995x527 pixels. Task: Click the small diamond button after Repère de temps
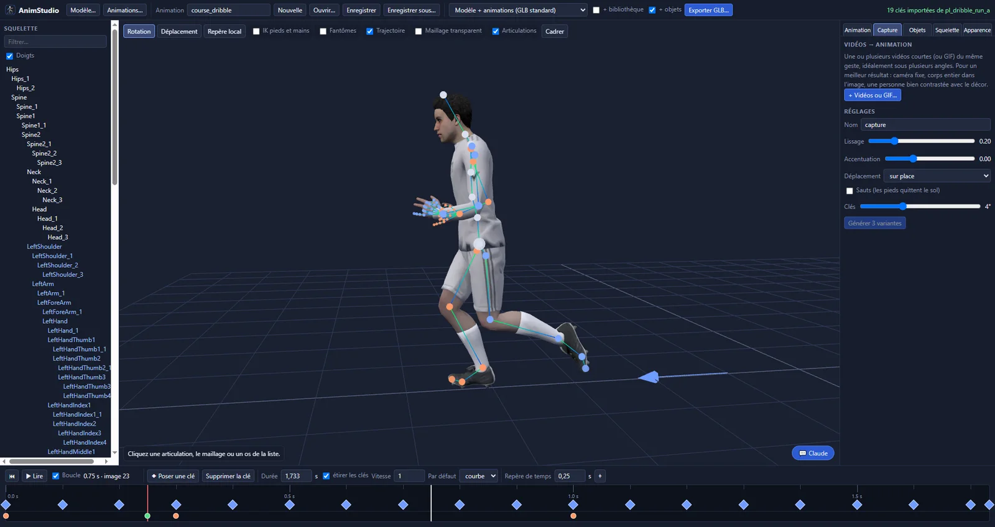tap(600, 476)
